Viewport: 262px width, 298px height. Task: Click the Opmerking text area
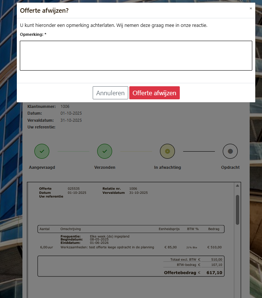[x=136, y=56]
